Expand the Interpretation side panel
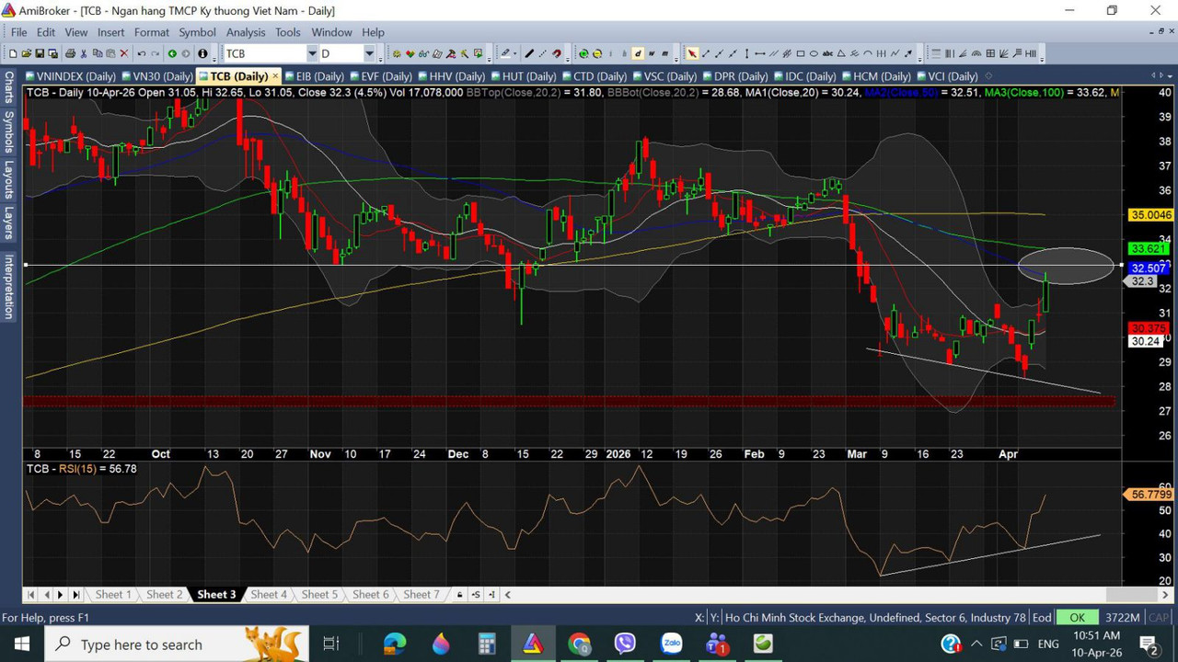 [x=9, y=287]
